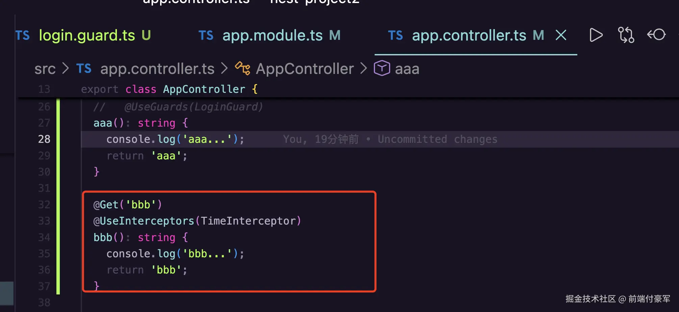Viewport: 679px width, 312px height.
Task: Switch to the app.module.ts tab
Action: click(272, 35)
